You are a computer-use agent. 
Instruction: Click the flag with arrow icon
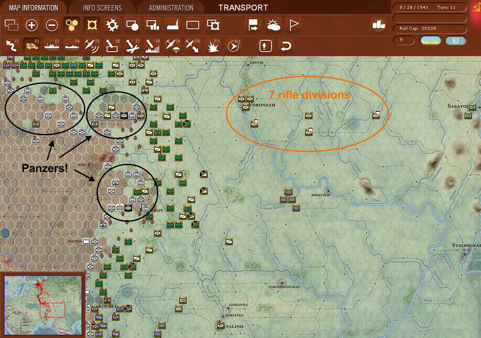tap(253, 25)
